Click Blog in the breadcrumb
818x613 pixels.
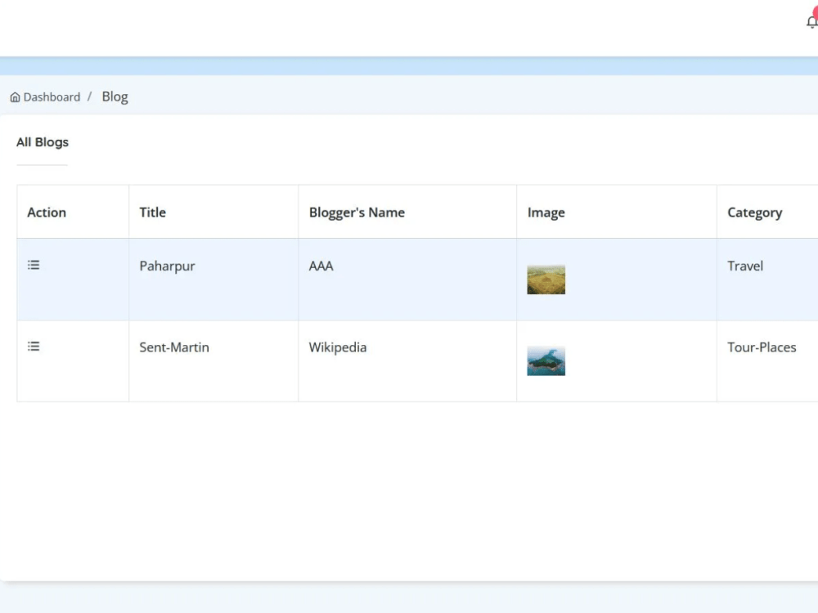tap(115, 97)
